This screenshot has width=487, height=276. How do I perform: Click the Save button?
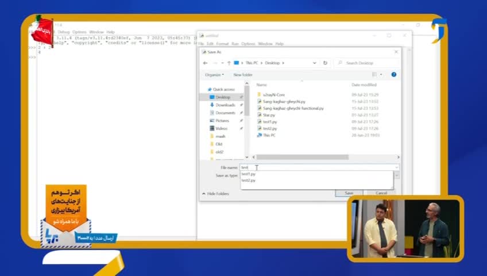(349, 193)
